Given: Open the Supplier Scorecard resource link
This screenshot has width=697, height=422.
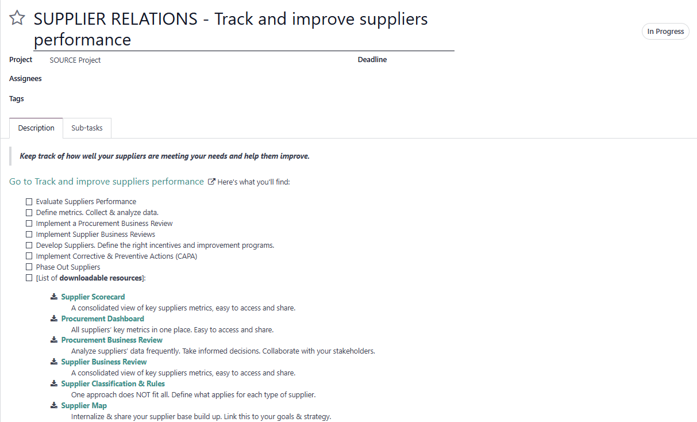Looking at the screenshot, I should pos(93,297).
